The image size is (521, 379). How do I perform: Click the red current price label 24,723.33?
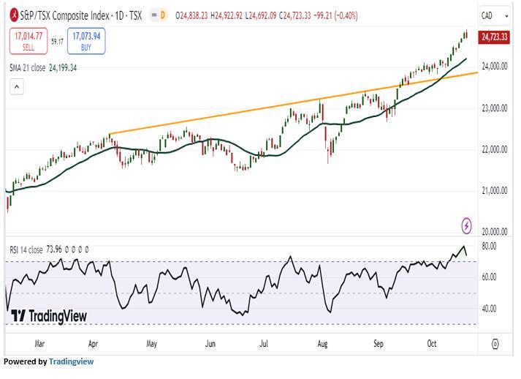pos(495,37)
